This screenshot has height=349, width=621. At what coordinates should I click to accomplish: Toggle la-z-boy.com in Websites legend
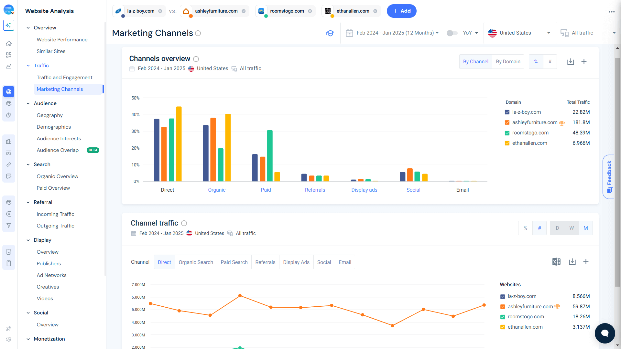[503, 296]
